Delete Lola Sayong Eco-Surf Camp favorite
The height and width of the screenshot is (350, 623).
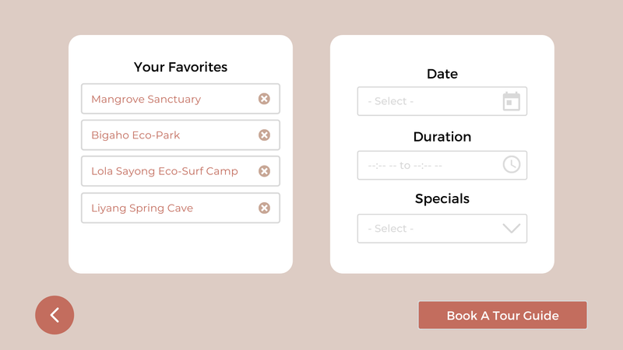coord(264,171)
